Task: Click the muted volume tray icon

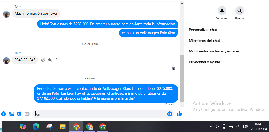Action: 217,127
